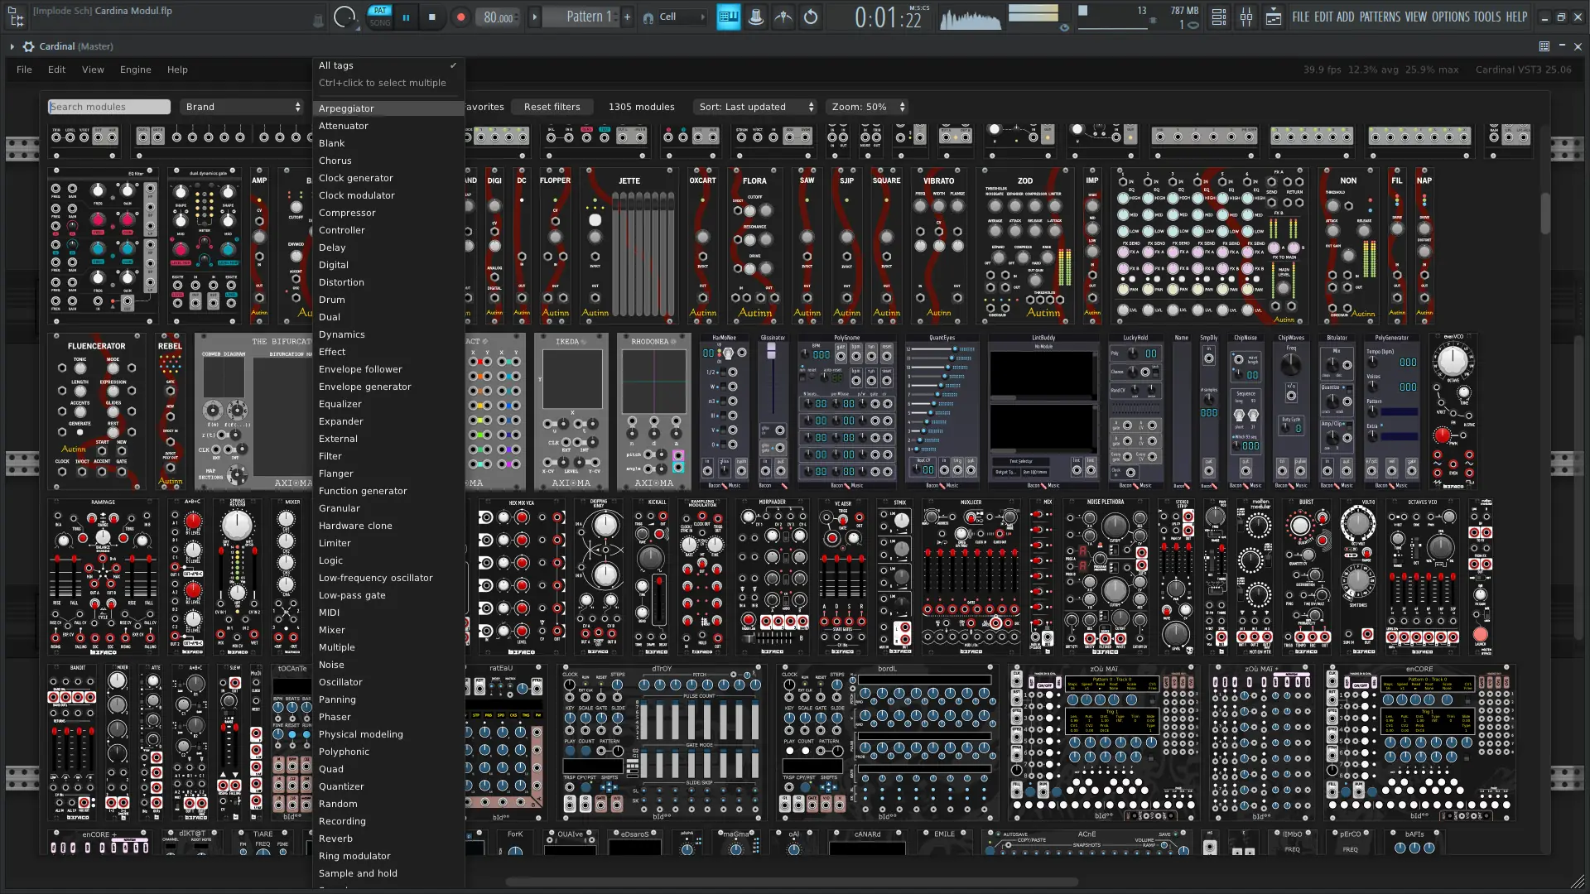Toggle typing keyboard to piano icon
Viewport: 1590px width, 894px height.
(728, 17)
